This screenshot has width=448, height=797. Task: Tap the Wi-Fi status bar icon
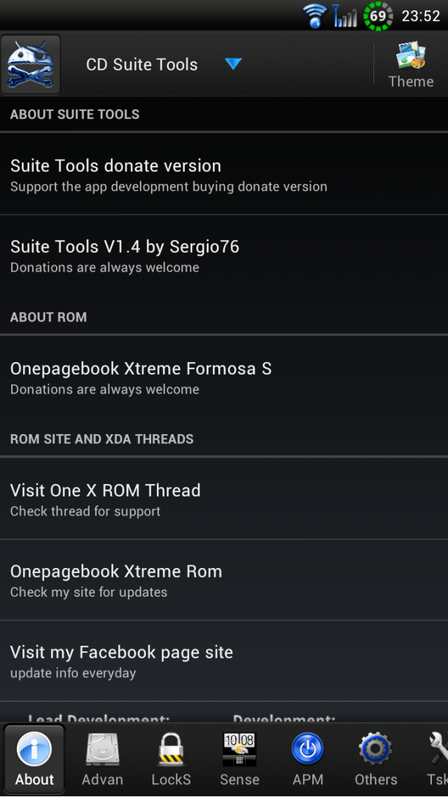(315, 15)
